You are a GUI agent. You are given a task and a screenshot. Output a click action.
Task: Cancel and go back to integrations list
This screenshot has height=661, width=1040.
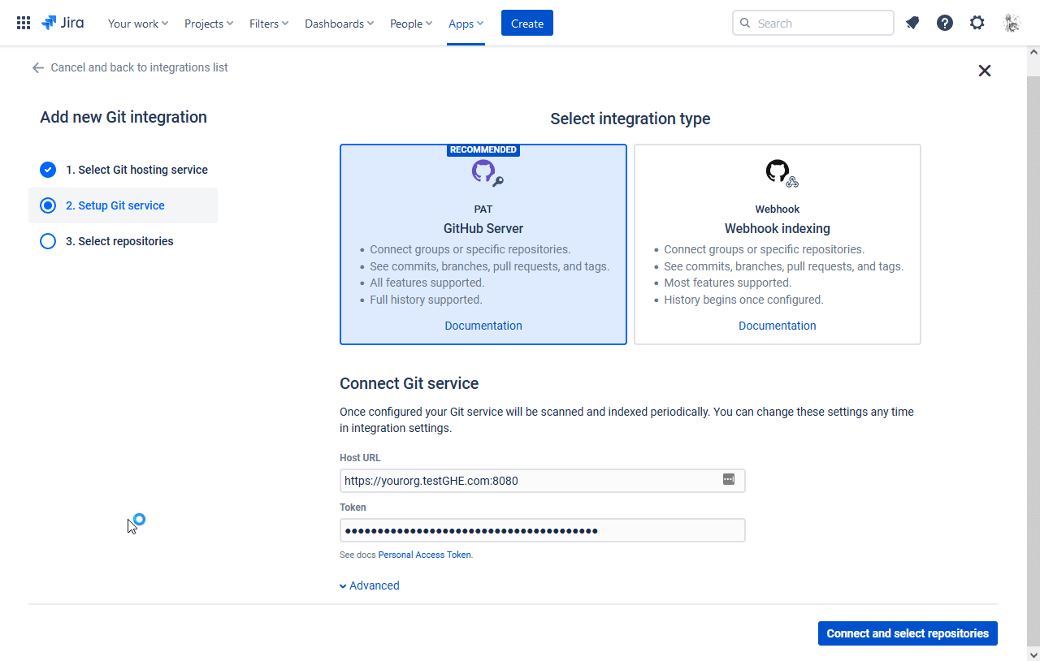click(x=130, y=67)
